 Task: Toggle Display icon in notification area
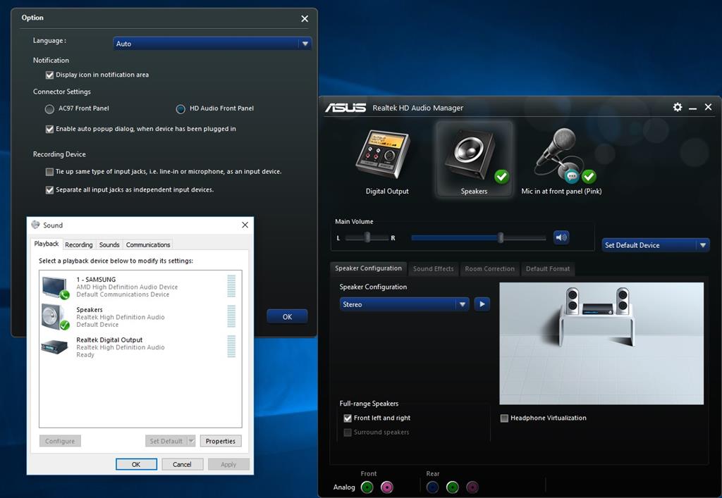(x=49, y=75)
